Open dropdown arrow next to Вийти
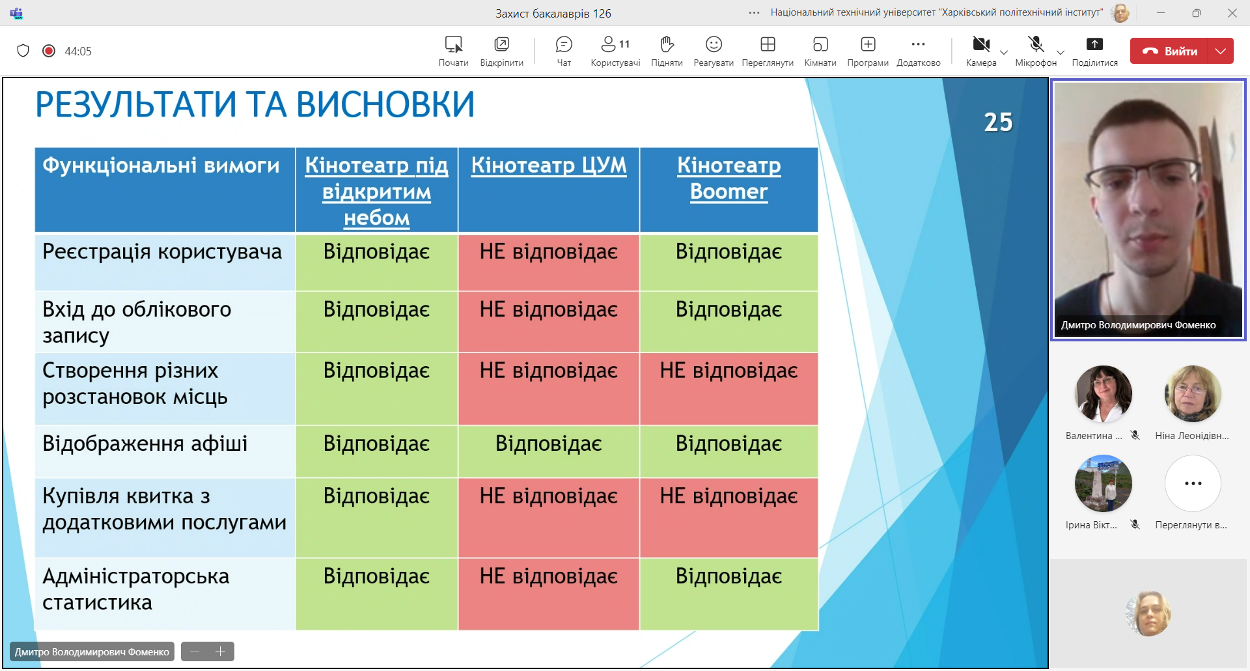Viewport: 1250px width, 671px height. click(1221, 51)
